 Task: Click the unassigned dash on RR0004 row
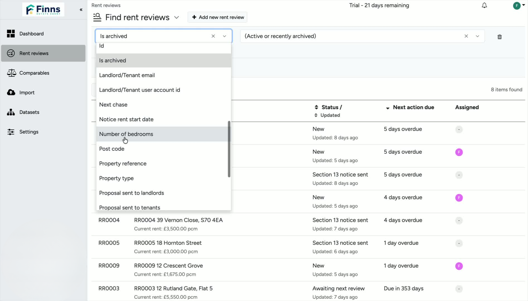pyautogui.click(x=459, y=221)
